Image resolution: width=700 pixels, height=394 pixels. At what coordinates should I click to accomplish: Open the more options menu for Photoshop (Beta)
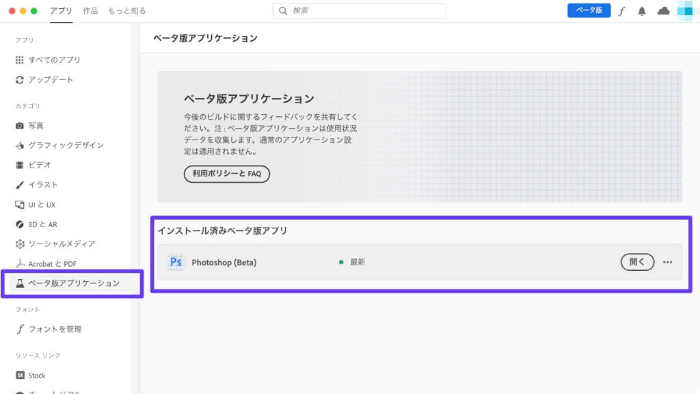tap(667, 262)
